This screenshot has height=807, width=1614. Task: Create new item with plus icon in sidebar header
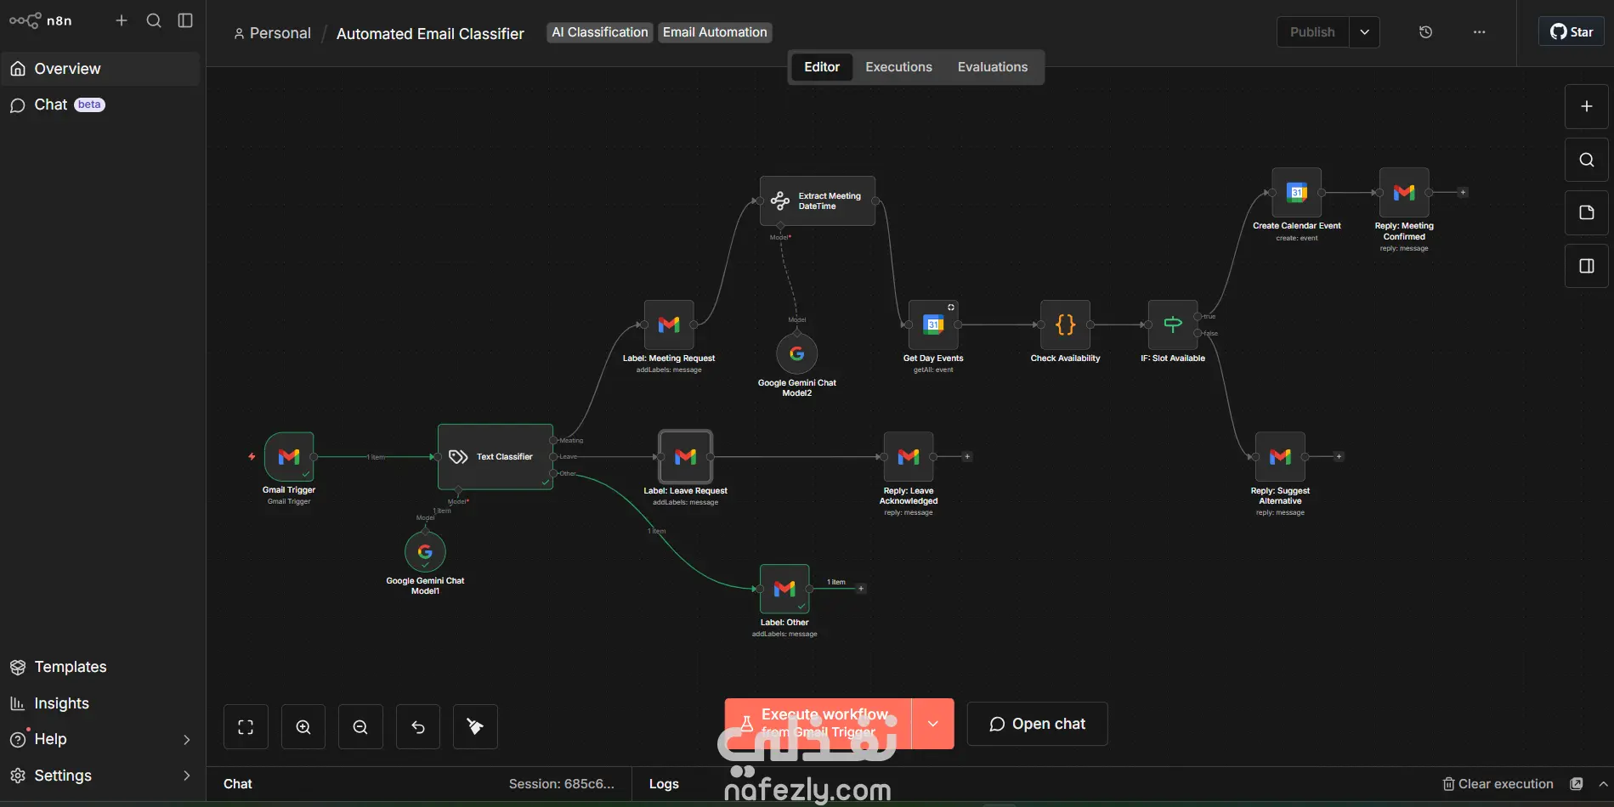pyautogui.click(x=122, y=20)
